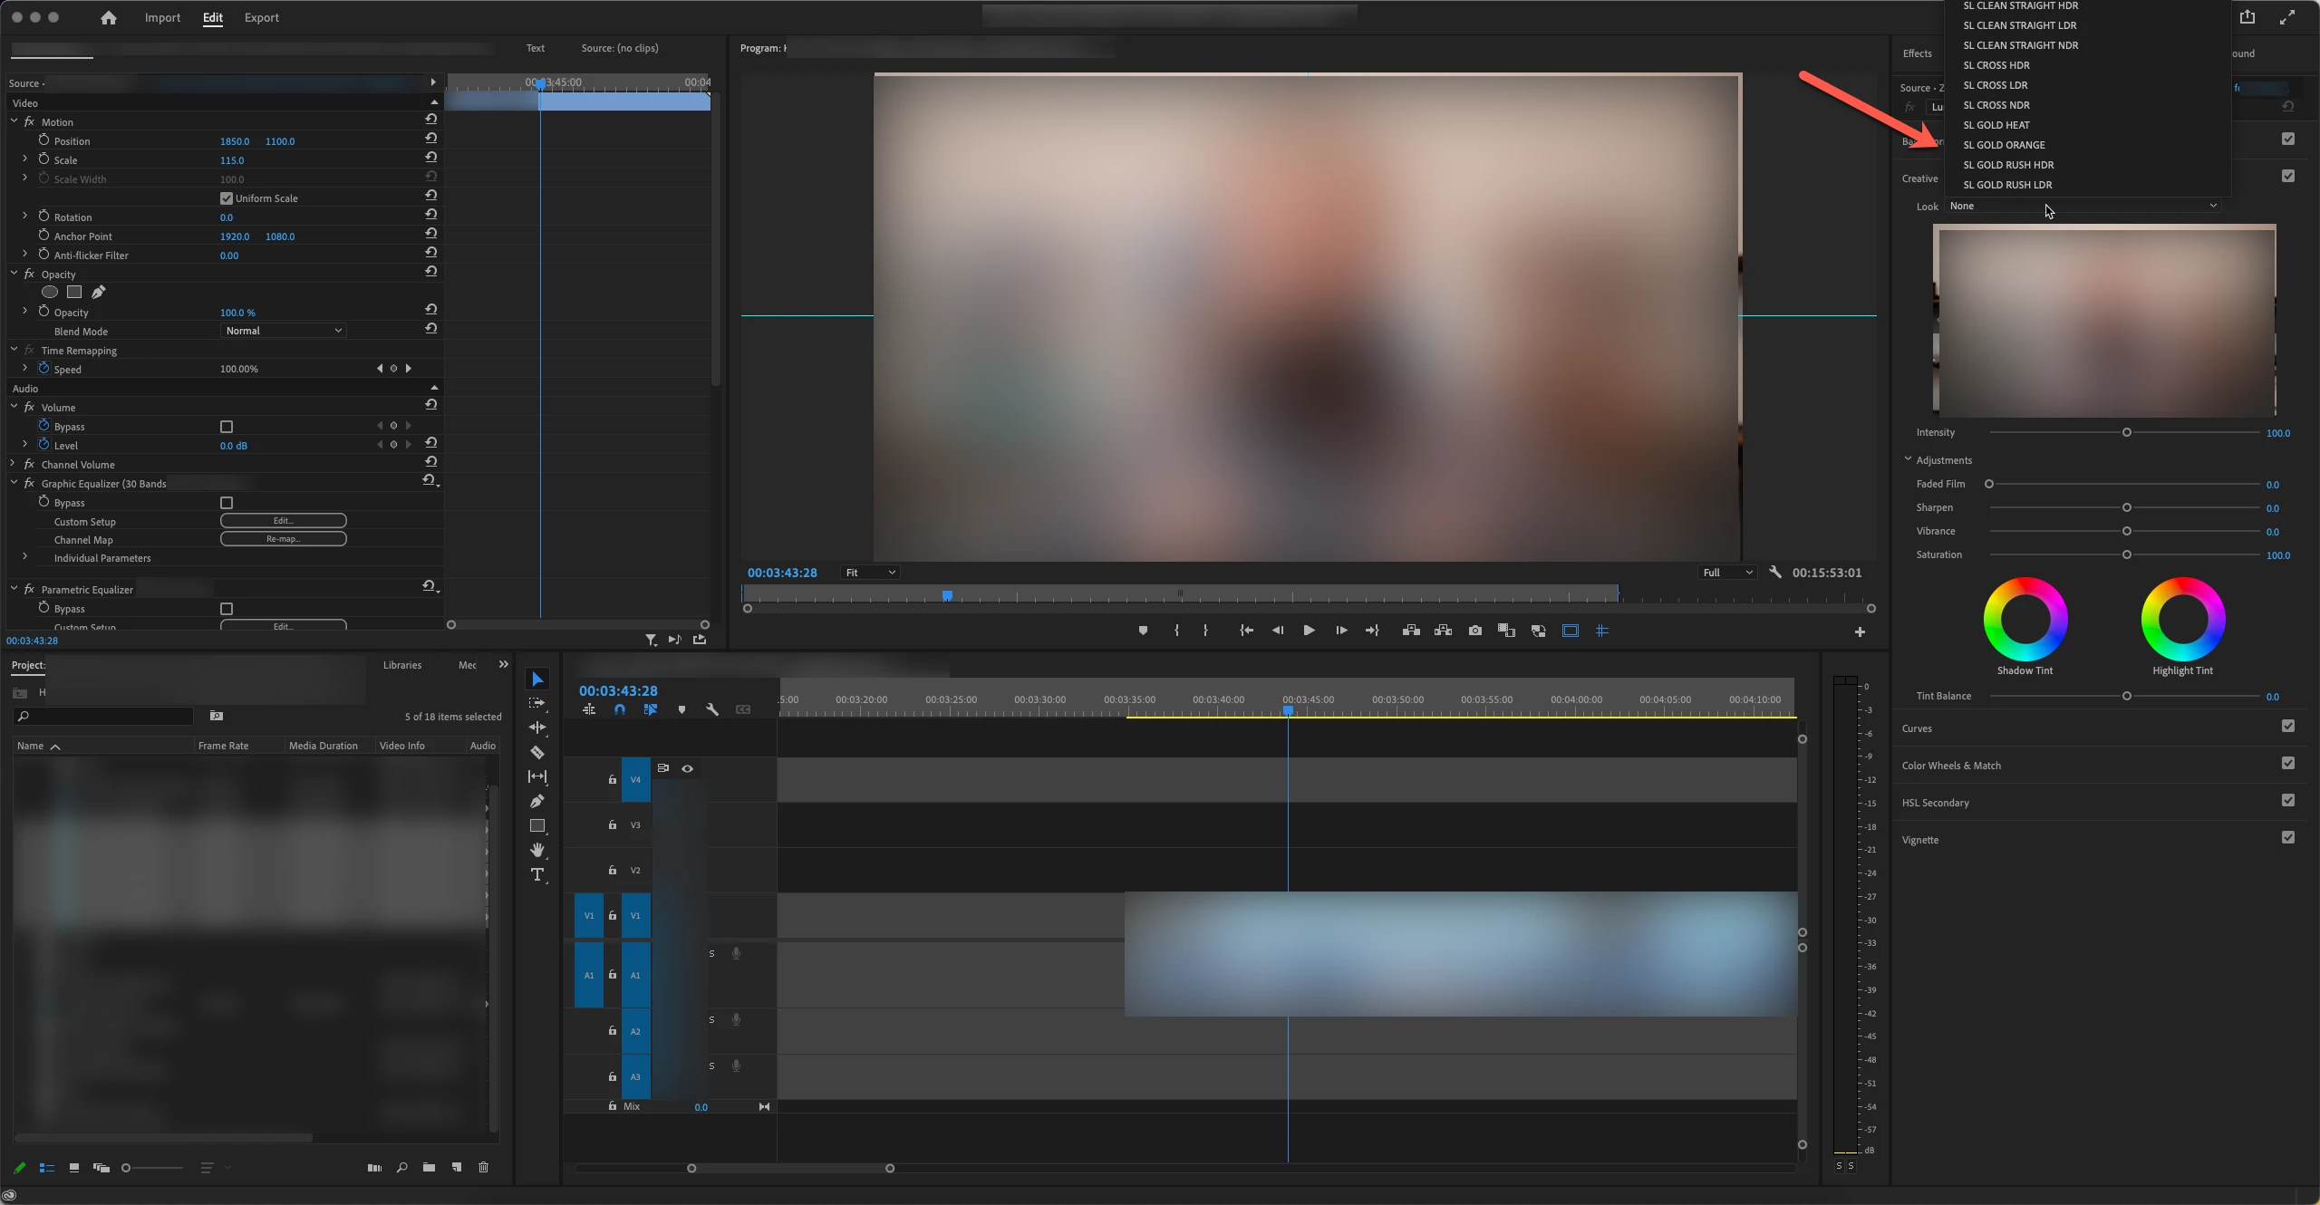Click the Intensity slider handle

[2126, 432]
